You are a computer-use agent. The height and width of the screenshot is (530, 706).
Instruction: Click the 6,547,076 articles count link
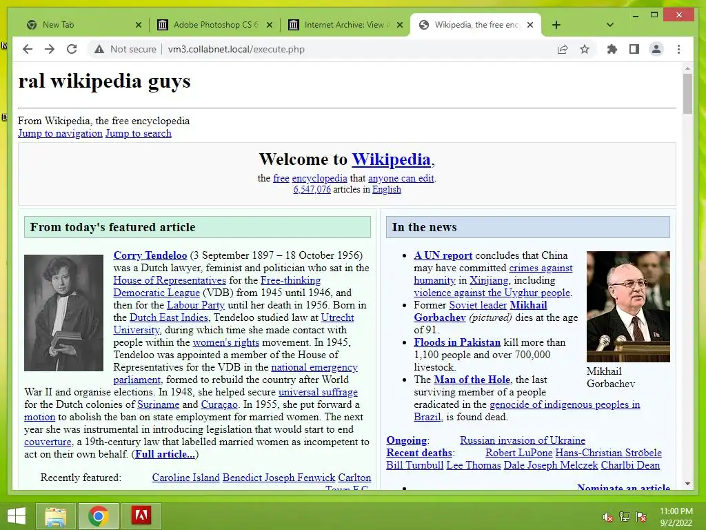312,189
